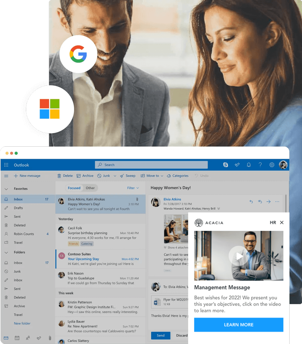Play the Management Message video
The height and width of the screenshot is (344, 302).
pyautogui.click(x=239, y=256)
